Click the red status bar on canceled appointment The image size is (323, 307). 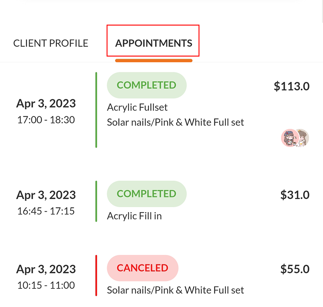pos(96,275)
